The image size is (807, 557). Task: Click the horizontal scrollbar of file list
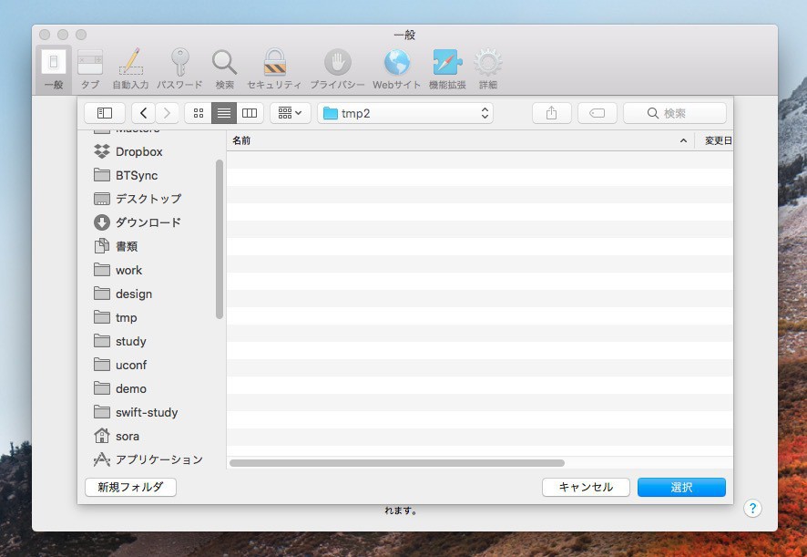(x=397, y=463)
